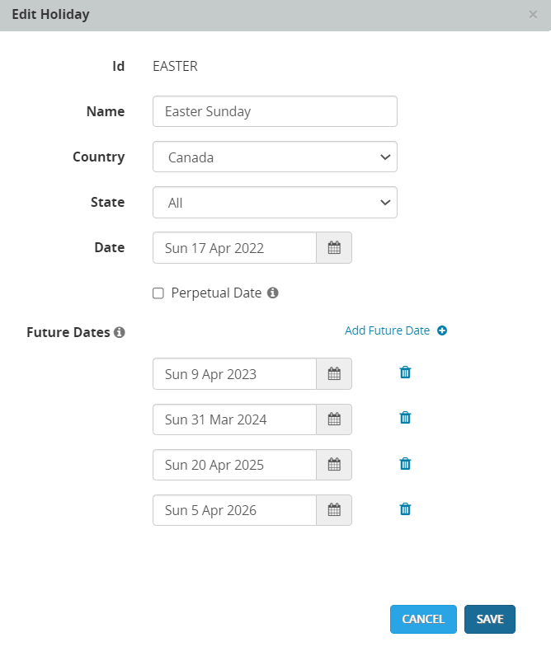Click the Name field with Easter Sunday

point(275,112)
